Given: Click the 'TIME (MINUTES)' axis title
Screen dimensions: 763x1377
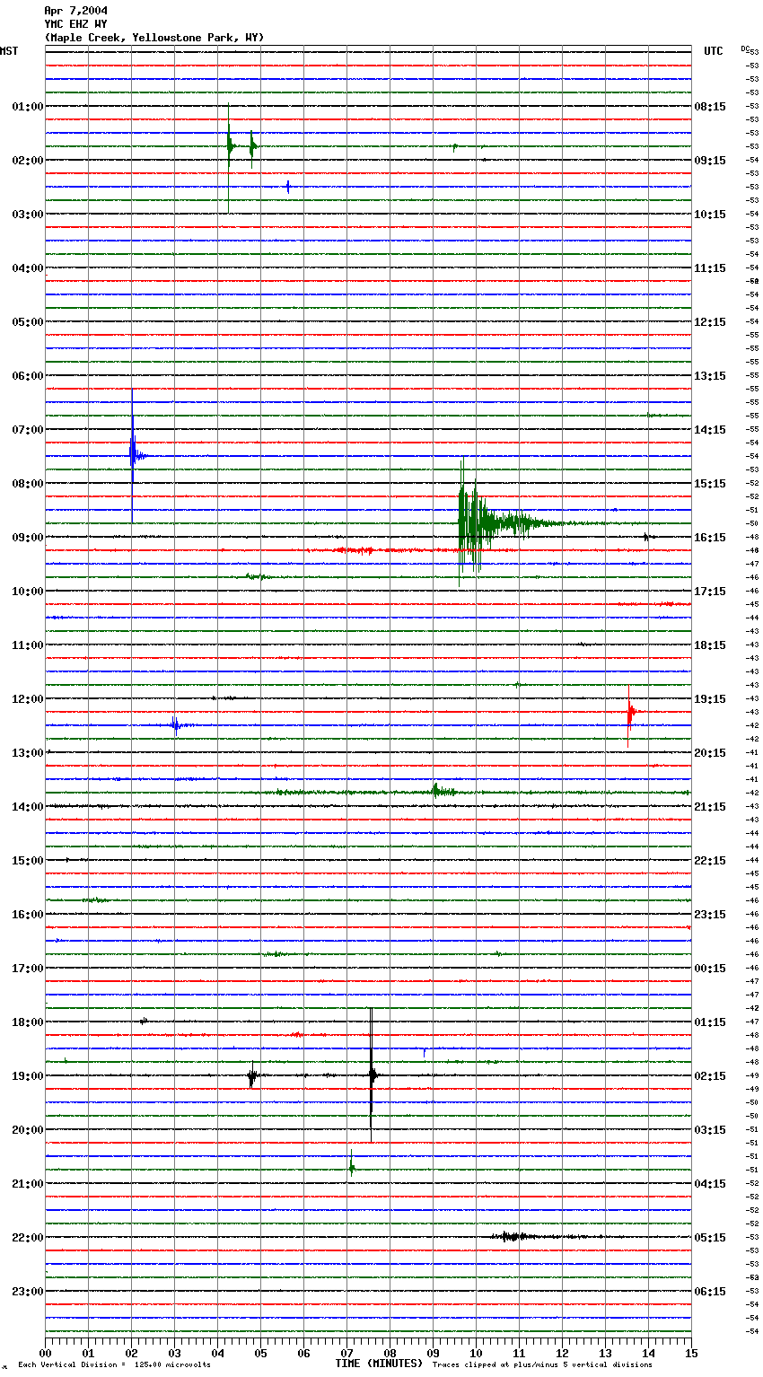Looking at the screenshot, I should pos(379,1364).
